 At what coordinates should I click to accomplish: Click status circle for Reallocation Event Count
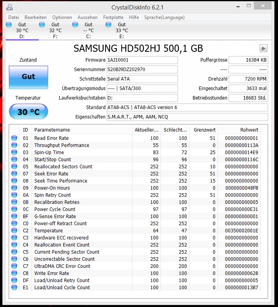coord(14,245)
